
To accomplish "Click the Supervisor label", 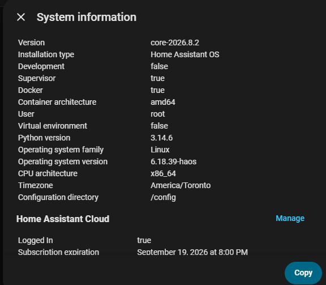I will (37, 78).
